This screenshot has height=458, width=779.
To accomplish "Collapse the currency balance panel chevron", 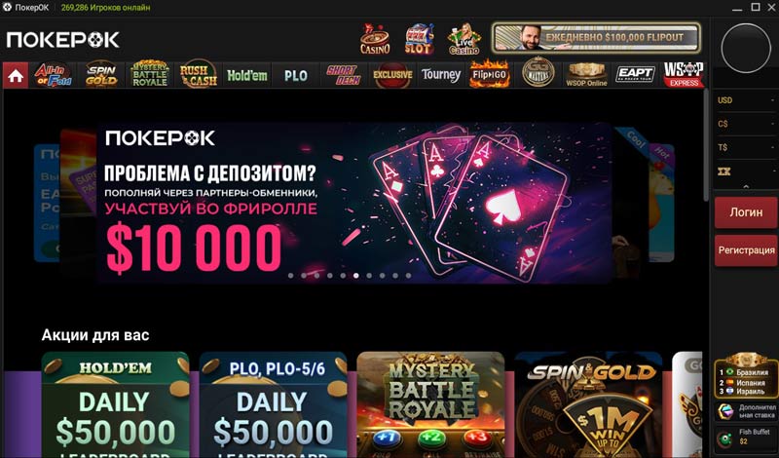I will (x=746, y=185).
